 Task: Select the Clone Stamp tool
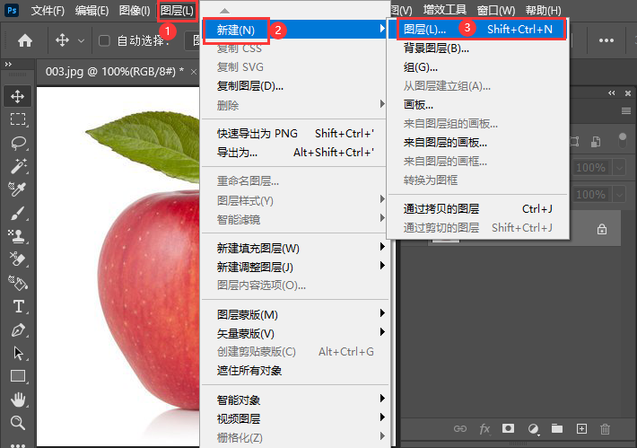tap(17, 236)
